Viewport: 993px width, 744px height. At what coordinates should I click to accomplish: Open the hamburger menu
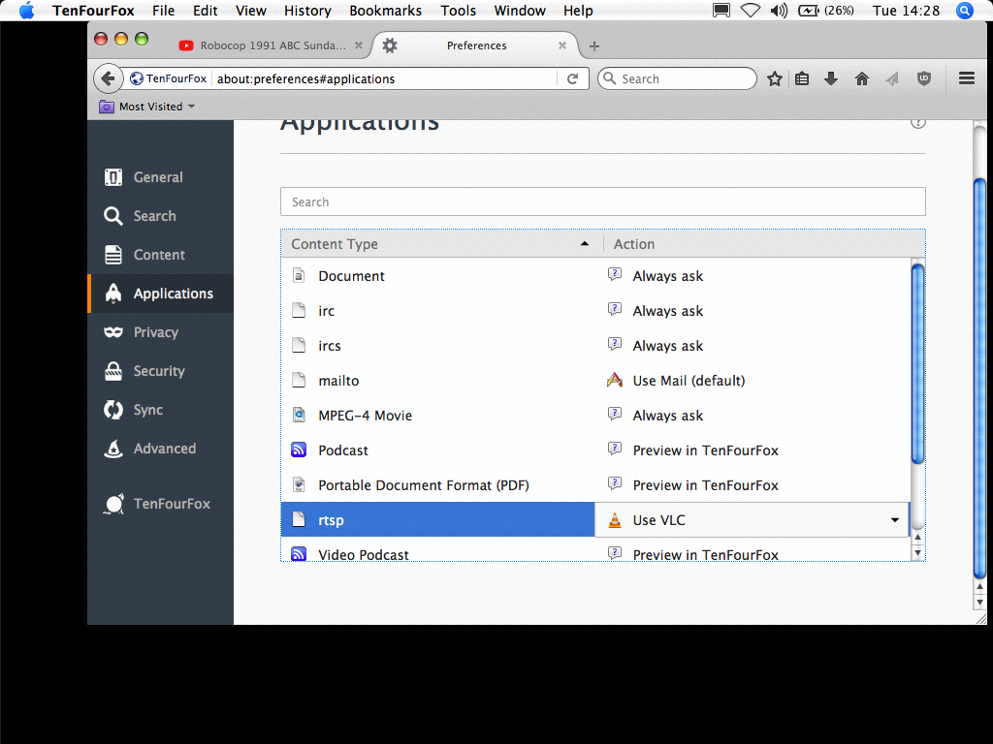pos(967,77)
